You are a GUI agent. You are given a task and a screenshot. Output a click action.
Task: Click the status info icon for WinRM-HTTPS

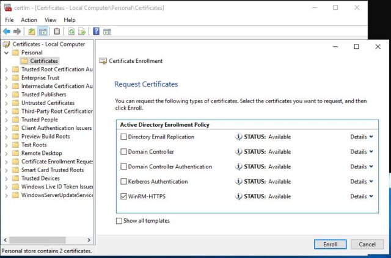238,196
